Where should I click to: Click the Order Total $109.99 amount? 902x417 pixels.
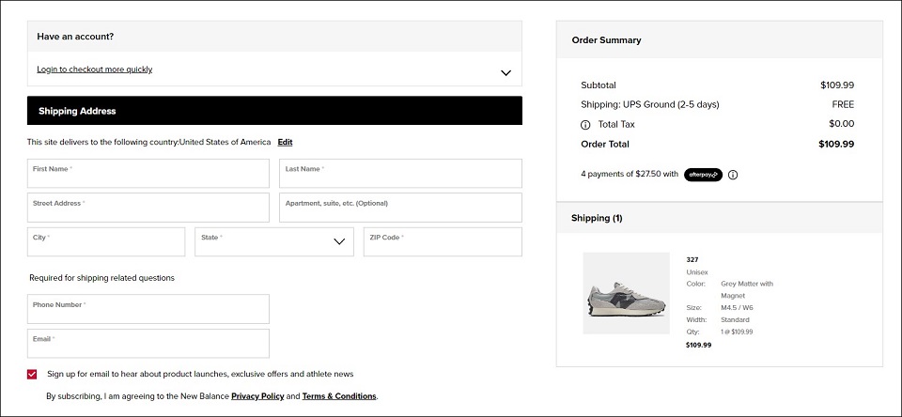(x=836, y=145)
